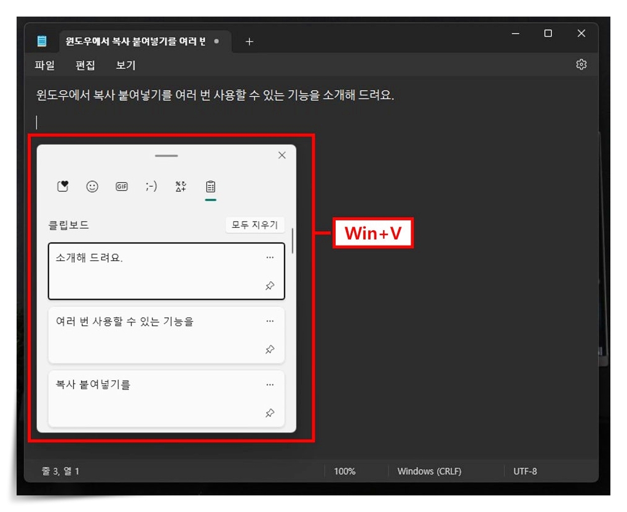Open more options for '복사 붙여넣기를' item
This screenshot has width=627, height=512.
point(270,384)
